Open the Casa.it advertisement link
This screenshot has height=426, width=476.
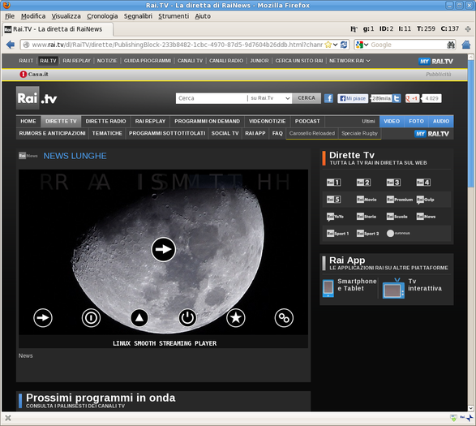click(34, 74)
